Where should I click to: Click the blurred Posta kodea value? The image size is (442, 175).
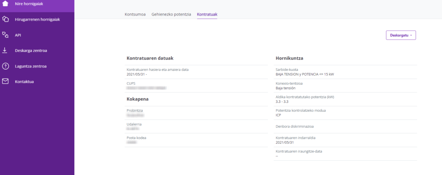tap(132, 142)
